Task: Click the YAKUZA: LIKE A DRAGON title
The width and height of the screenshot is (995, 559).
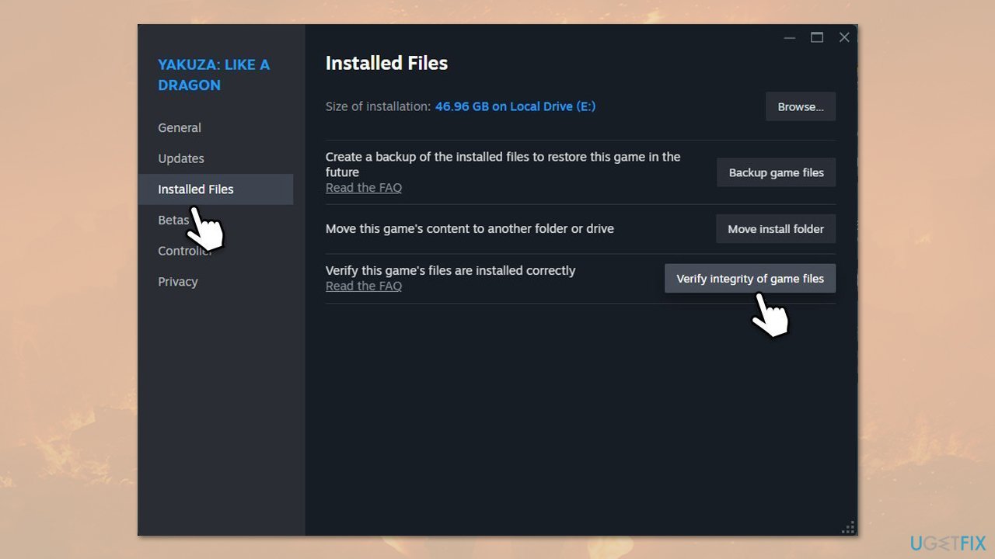Action: coord(214,75)
